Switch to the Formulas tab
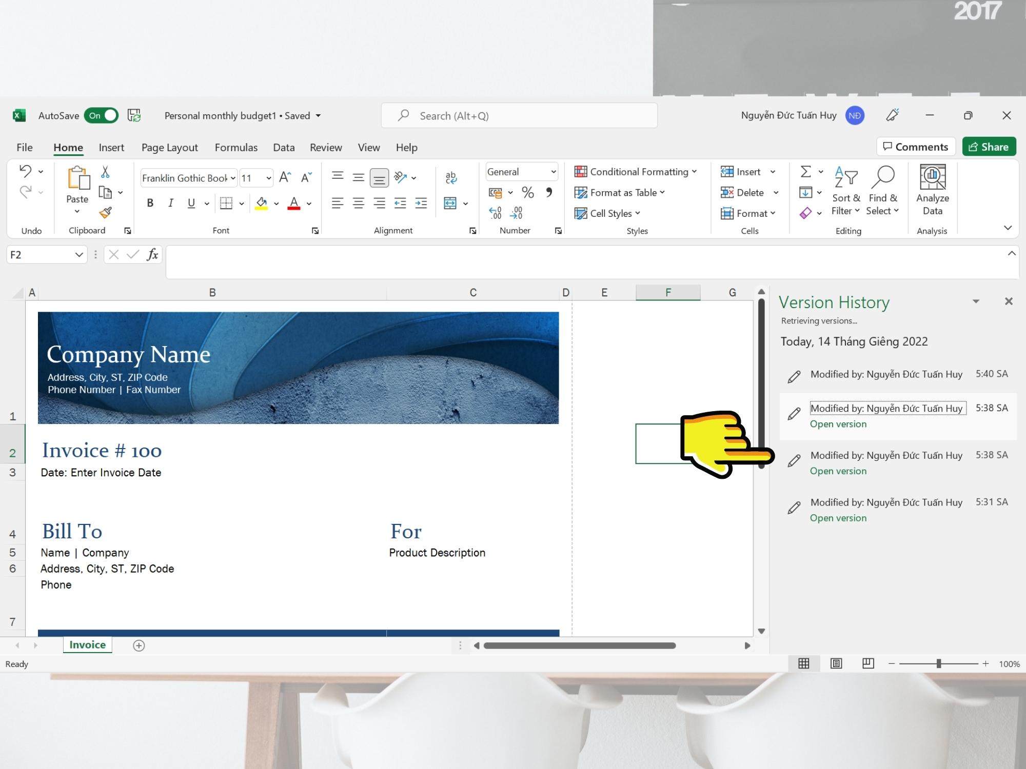 (x=236, y=147)
